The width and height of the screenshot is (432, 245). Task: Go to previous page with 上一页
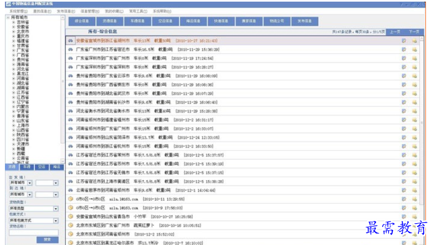pyautogui.click(x=395, y=32)
